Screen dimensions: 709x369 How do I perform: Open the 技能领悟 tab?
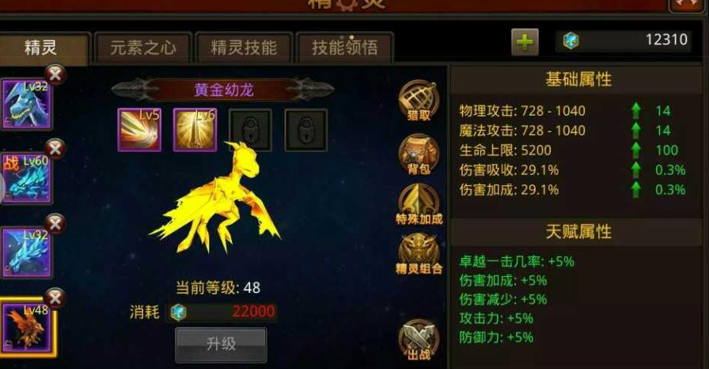coord(344,48)
